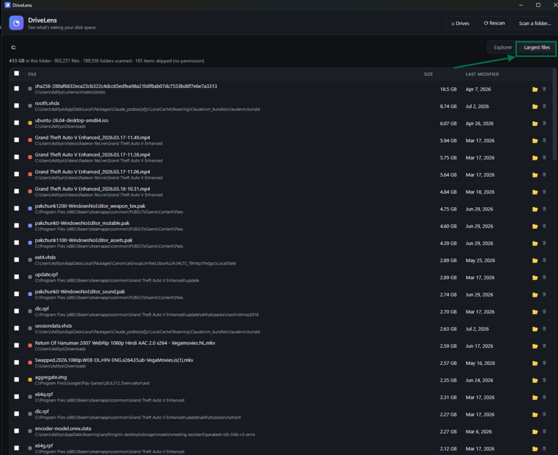Screen dimensions: 558x455
Task: Click the LAST MODIFIED column header
Action: 482,74
